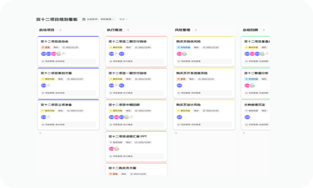Image resolution: width=313 pixels, height=188 pixels.
Task: Click the 双十二项目规划看板 board title
Action: (57, 19)
